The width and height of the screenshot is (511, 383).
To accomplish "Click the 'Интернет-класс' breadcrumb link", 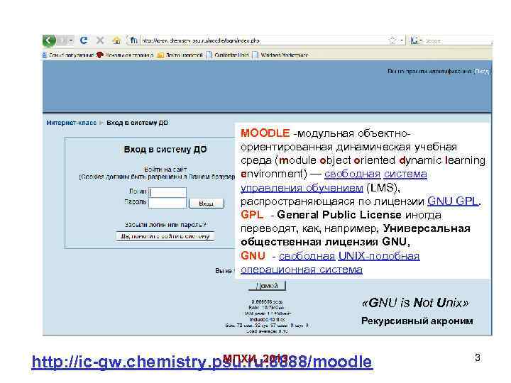I will (72, 123).
